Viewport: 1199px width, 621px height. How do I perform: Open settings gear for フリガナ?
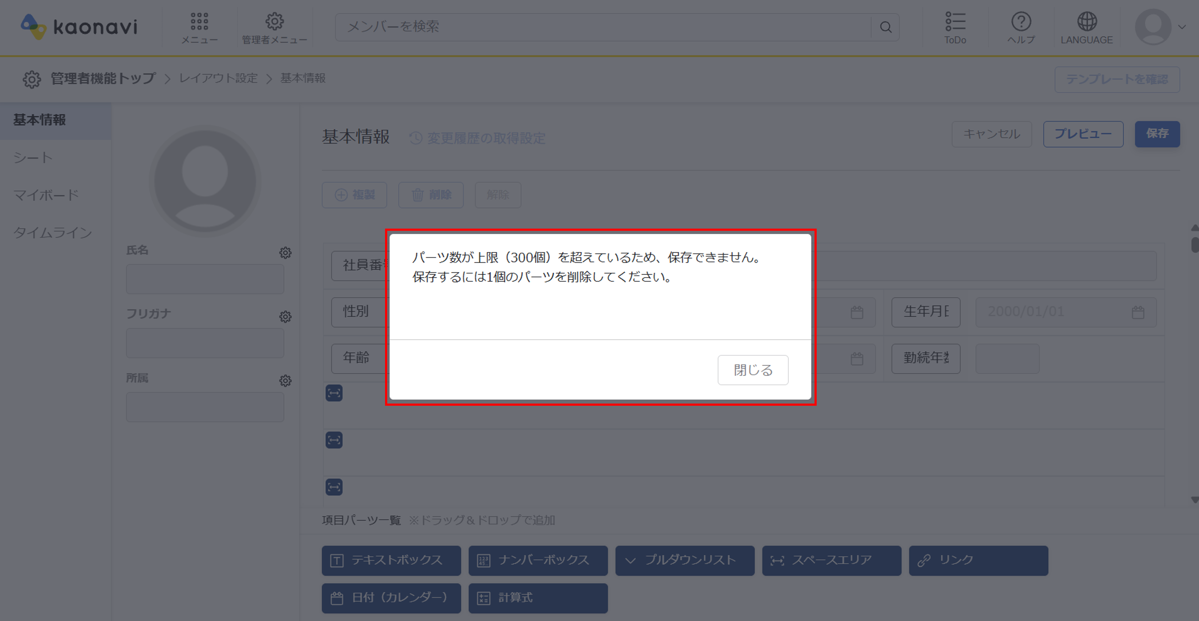(285, 317)
